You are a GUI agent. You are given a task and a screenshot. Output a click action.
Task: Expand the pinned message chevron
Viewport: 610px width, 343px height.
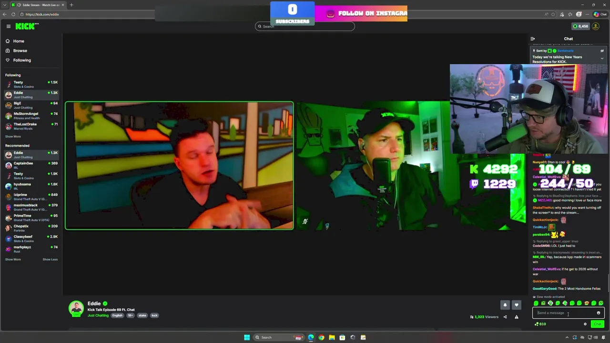(x=602, y=58)
